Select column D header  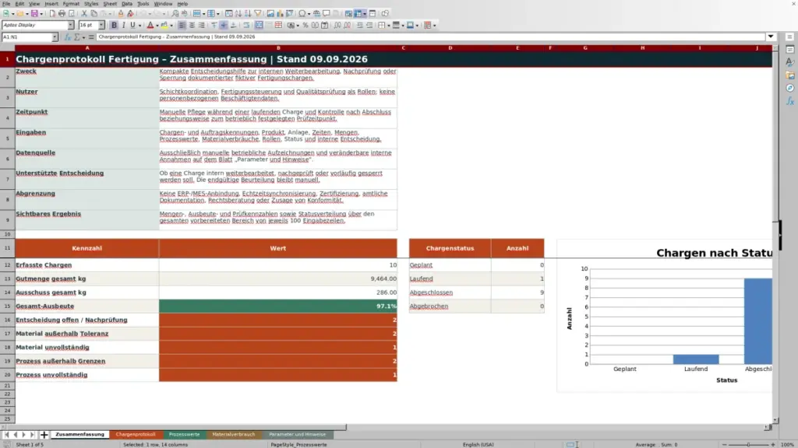tap(450, 48)
